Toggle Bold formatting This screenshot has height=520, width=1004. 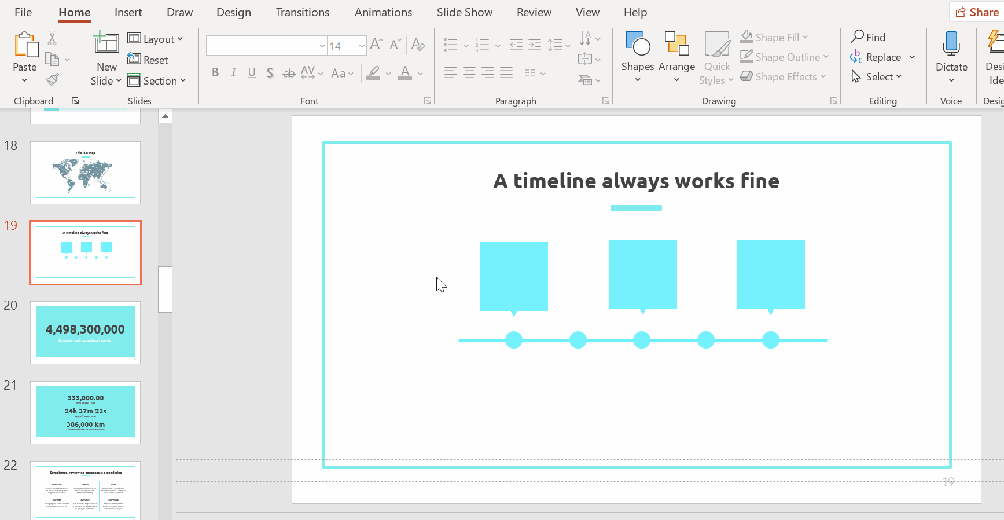click(215, 73)
